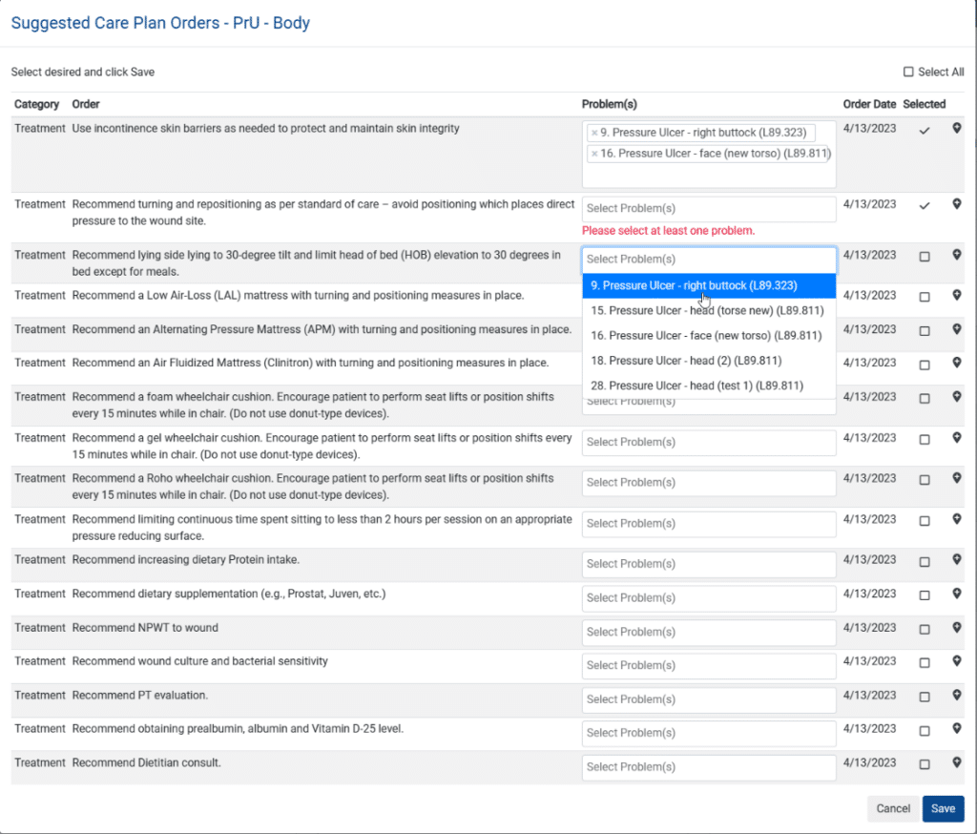Click location pin for prealbumin albumin row
This screenshot has width=977, height=834.
[x=956, y=729]
